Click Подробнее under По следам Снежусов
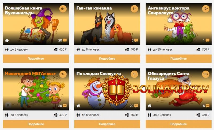This screenshot has height=130, width=214. 107,124
